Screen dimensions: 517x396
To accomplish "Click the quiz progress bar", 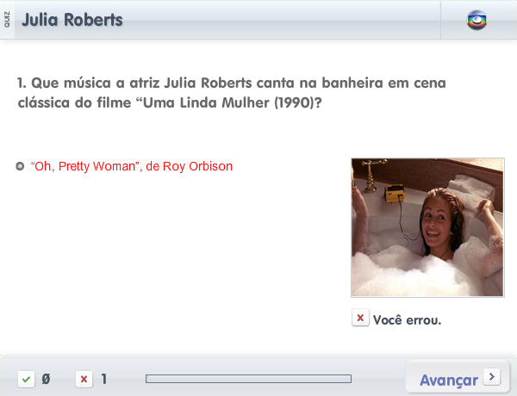I will pyautogui.click(x=249, y=379).
